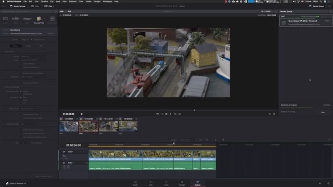333x187 pixels.
Task: Toggle Network Optimization checkbox
Action: click(x=21, y=68)
